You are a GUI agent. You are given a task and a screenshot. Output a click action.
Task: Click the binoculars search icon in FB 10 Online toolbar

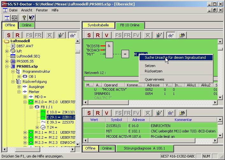[182, 35]
